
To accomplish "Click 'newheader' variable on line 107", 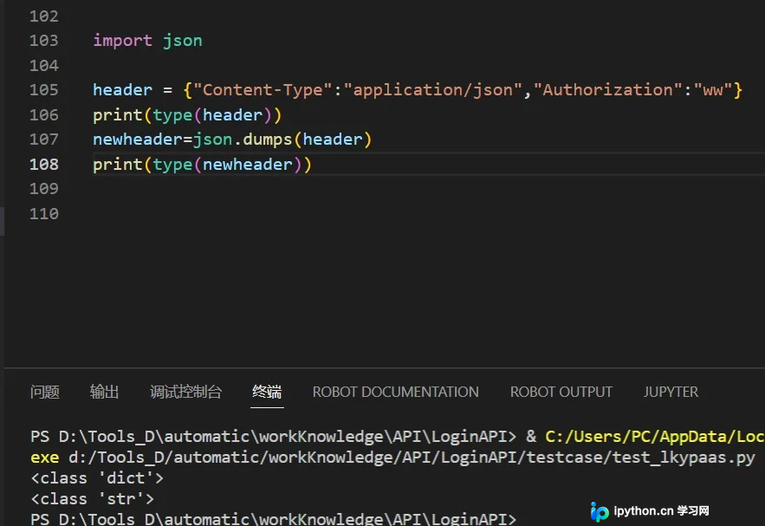I will tap(138, 140).
